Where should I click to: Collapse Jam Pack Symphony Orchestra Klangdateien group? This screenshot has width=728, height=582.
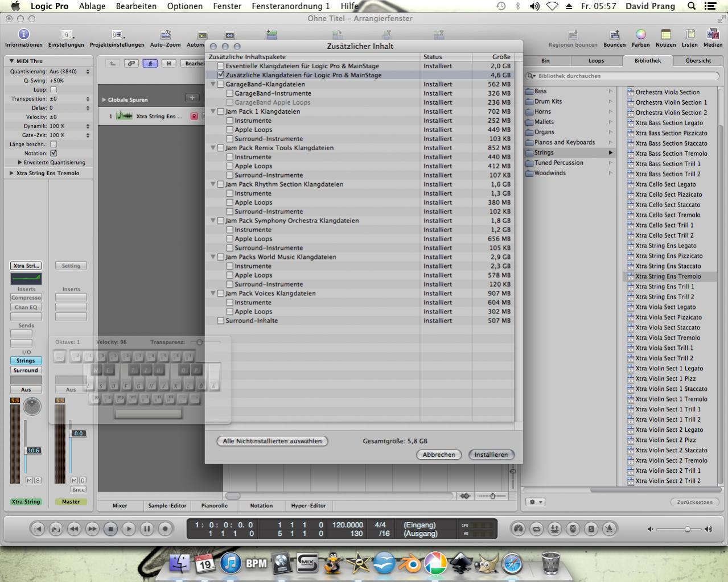[x=213, y=221]
